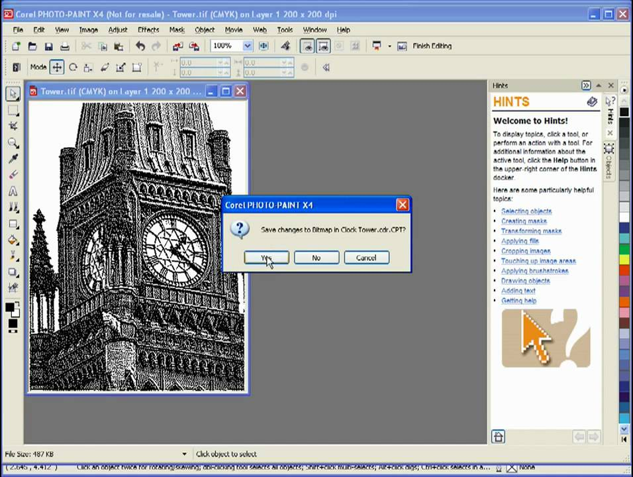Click No in the save dialog
The image size is (633, 477).
[x=316, y=258]
